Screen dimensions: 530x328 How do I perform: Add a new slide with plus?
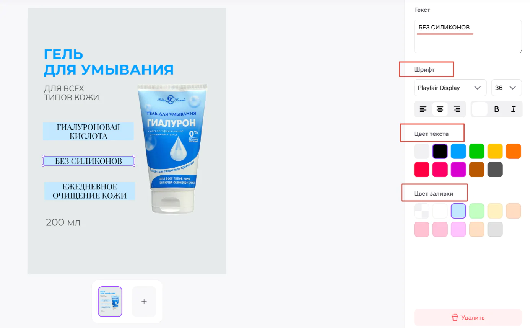144,302
